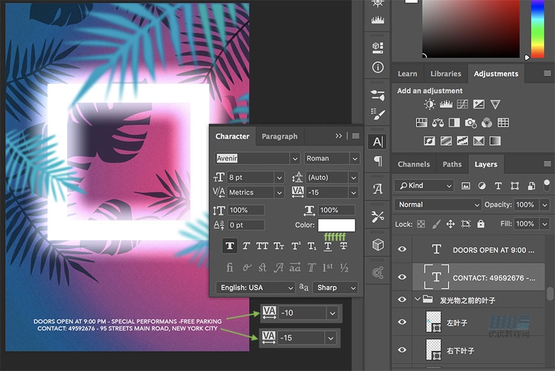This screenshot has width=555, height=371.
Task: Open the Paragraph panel icon in dock
Action: coord(378,161)
